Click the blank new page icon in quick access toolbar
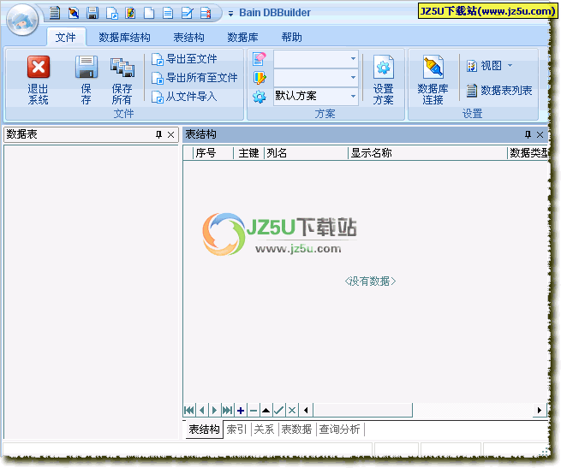Screen dimensions: 561x468 pos(149,13)
